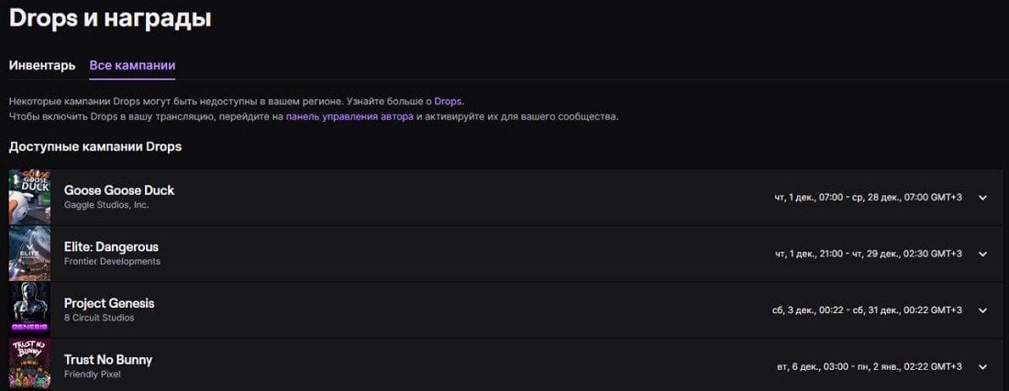Open the Drops learn-more link
Image resolution: width=1009 pixels, height=391 pixels.
[x=448, y=102]
